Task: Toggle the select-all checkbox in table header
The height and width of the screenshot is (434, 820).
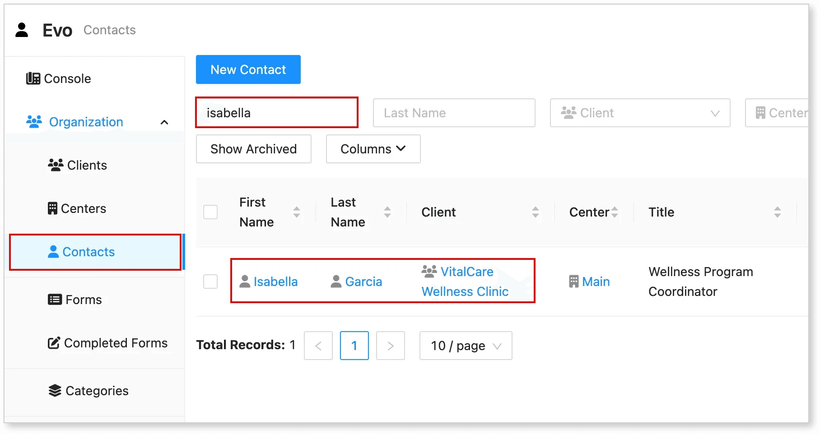Action: 210,212
